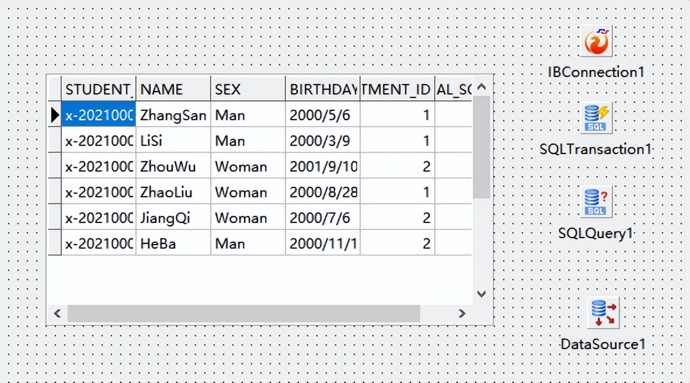Sort by the NAME column header
This screenshot has height=383, width=690.
[x=173, y=89]
